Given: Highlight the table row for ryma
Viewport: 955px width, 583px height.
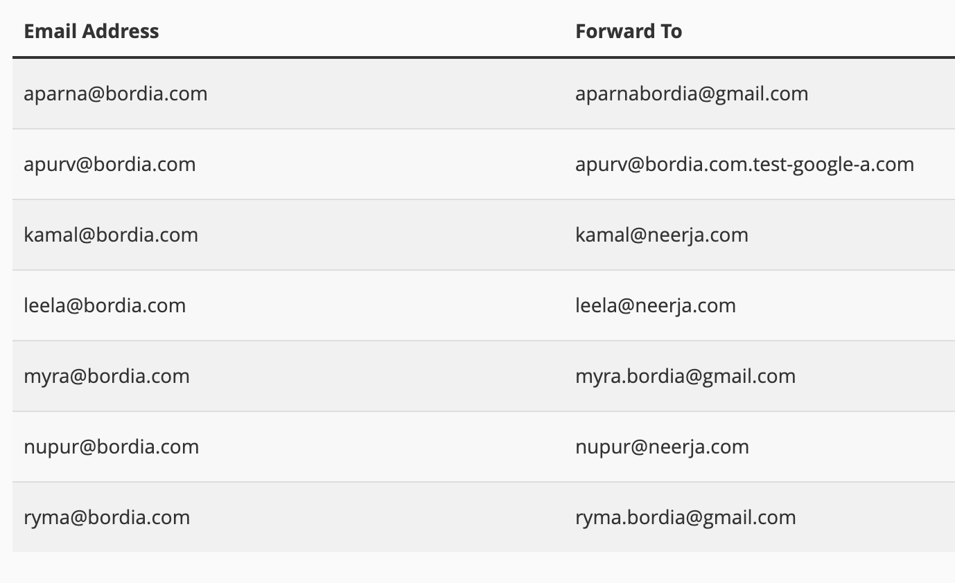Looking at the screenshot, I should click(381, 517).
